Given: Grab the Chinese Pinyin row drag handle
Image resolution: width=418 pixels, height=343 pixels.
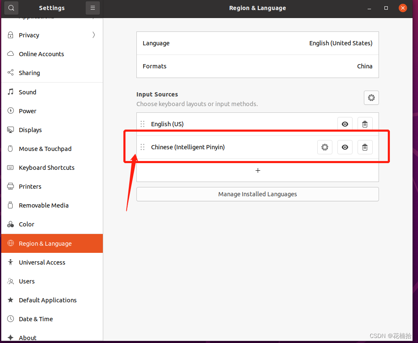Looking at the screenshot, I should (x=143, y=147).
